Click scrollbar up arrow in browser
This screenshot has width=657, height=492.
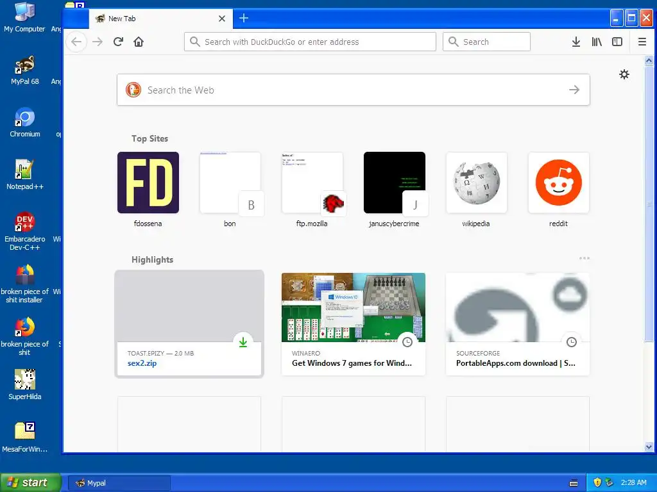[x=649, y=61]
